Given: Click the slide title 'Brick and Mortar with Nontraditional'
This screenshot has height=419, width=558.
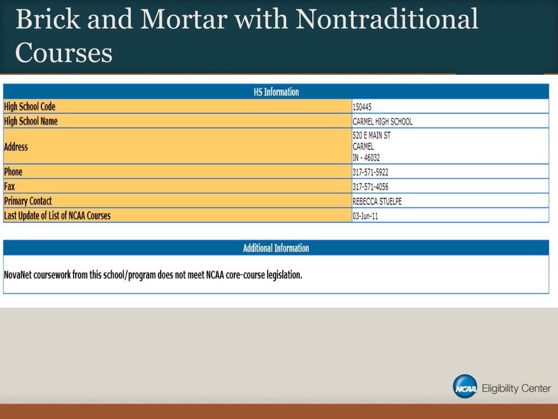Looking at the screenshot, I should 247,19.
